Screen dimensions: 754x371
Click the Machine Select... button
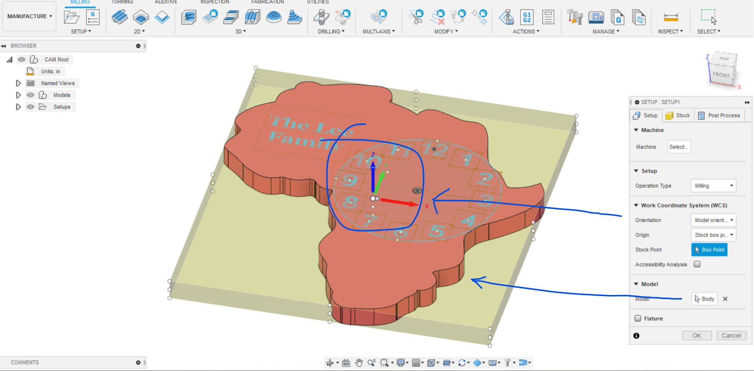[679, 147]
